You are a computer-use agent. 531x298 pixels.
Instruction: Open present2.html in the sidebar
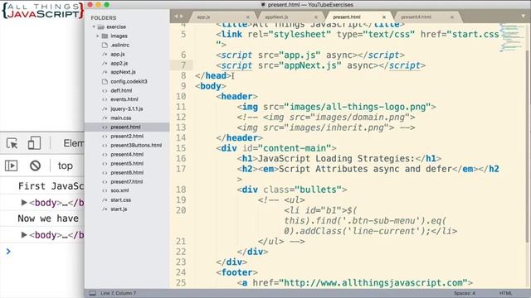pyautogui.click(x=127, y=136)
